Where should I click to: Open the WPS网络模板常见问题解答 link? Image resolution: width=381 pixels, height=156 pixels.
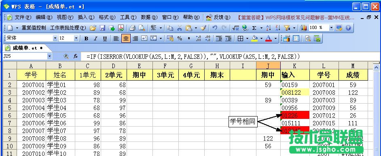[x=296, y=17]
